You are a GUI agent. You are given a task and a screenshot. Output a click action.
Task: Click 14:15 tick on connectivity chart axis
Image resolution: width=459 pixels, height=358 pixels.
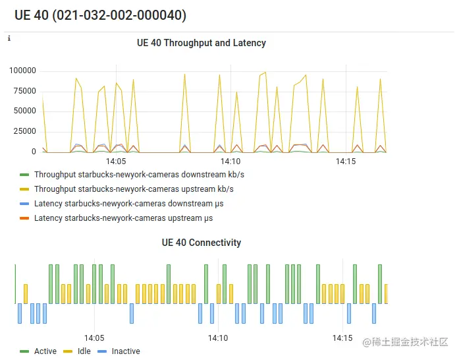tap(342, 338)
